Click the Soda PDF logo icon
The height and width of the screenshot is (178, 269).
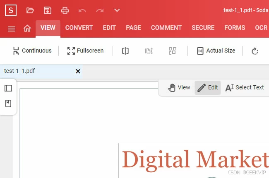tap(11, 10)
